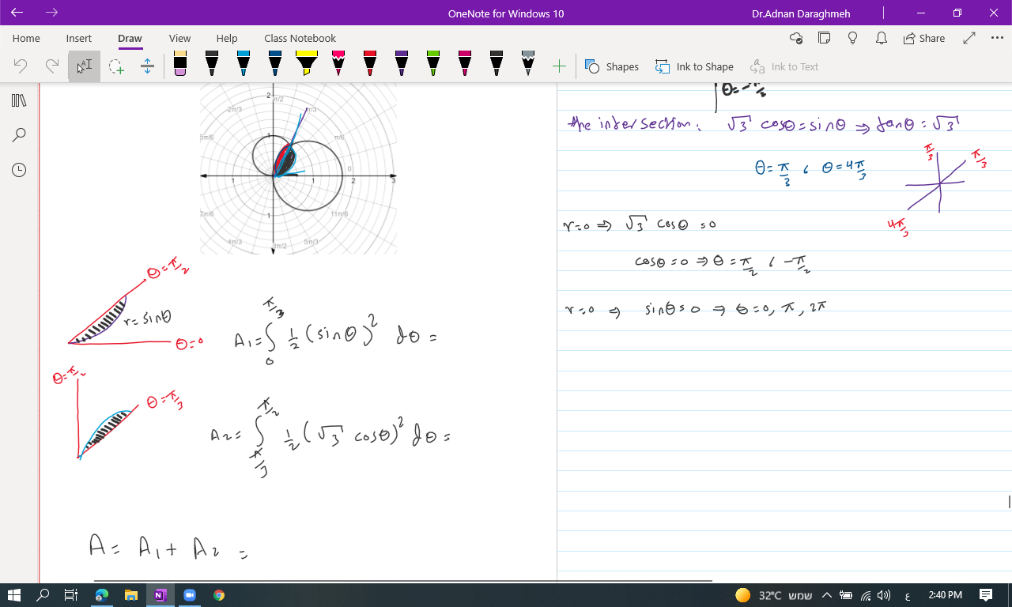The height and width of the screenshot is (607, 1012).
Task: Pick the eraser tool
Action: [180, 64]
